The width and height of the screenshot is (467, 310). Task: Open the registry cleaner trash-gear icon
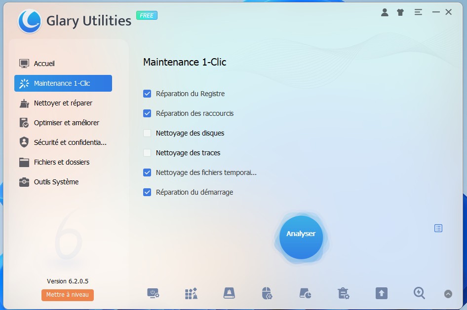click(x=344, y=293)
